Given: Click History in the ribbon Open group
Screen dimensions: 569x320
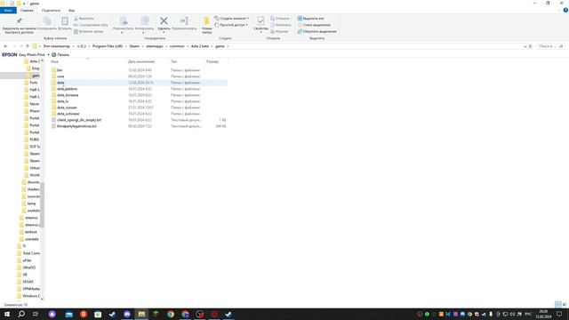Looking at the screenshot, I should pyautogui.click(x=279, y=32).
